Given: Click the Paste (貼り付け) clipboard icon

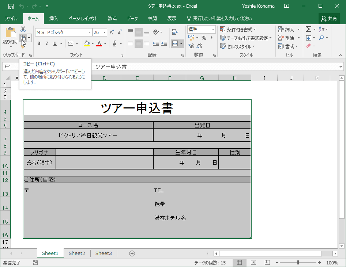Looking at the screenshot, I should (x=10, y=33).
